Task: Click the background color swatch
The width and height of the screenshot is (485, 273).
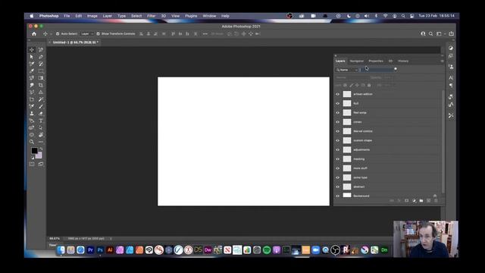Action: [39, 155]
